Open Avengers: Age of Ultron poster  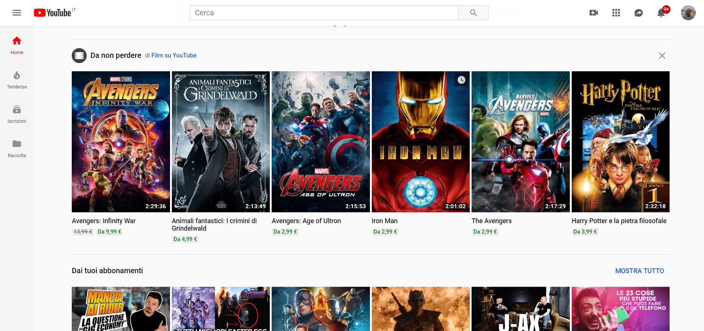click(x=321, y=142)
